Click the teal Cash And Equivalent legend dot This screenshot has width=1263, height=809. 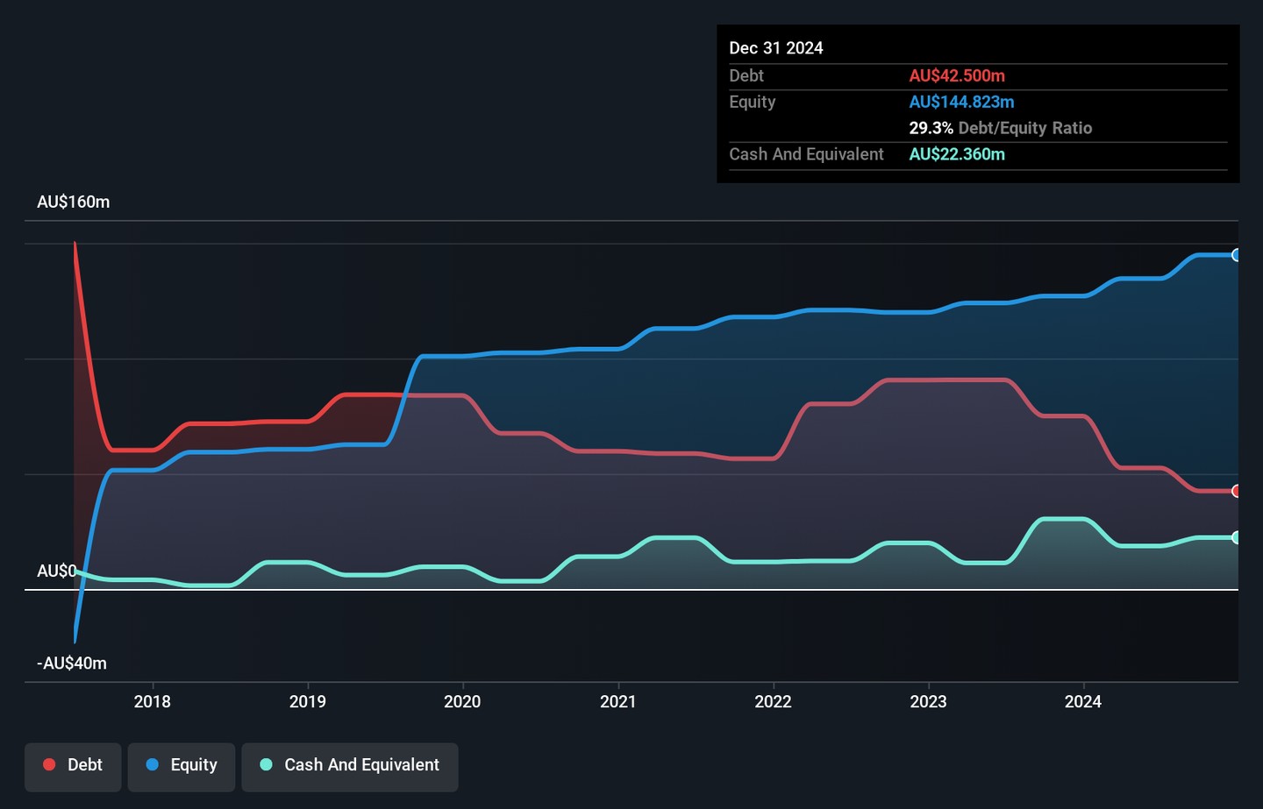pyautogui.click(x=267, y=764)
